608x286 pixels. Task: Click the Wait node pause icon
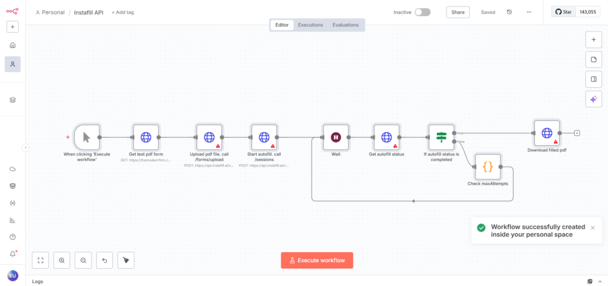click(x=335, y=138)
